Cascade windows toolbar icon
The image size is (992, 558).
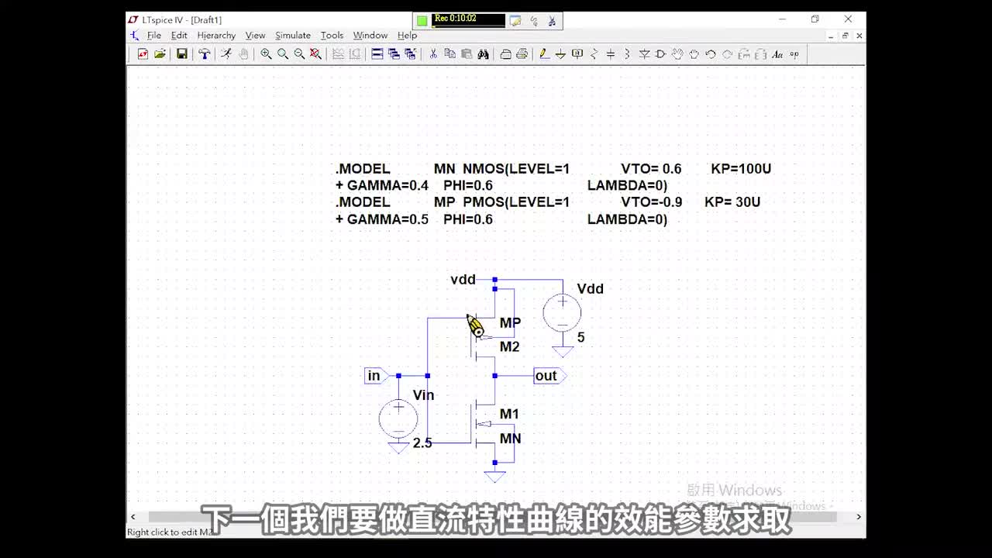point(394,53)
